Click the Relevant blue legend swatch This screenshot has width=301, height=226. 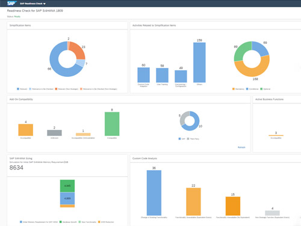[x=18, y=89]
